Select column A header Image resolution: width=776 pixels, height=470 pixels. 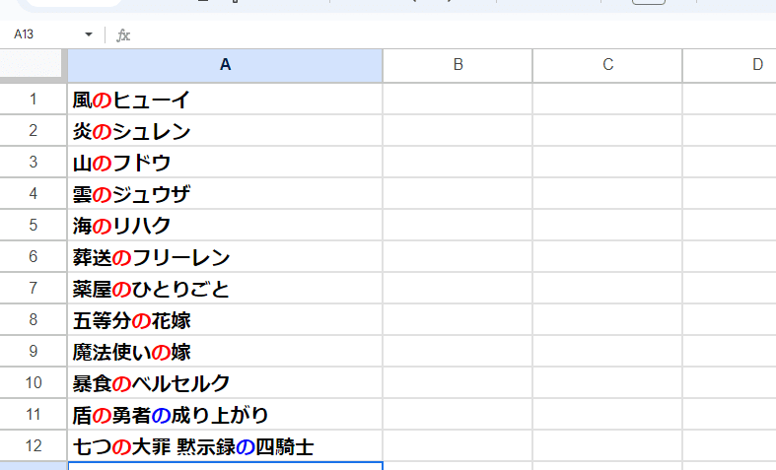click(225, 65)
